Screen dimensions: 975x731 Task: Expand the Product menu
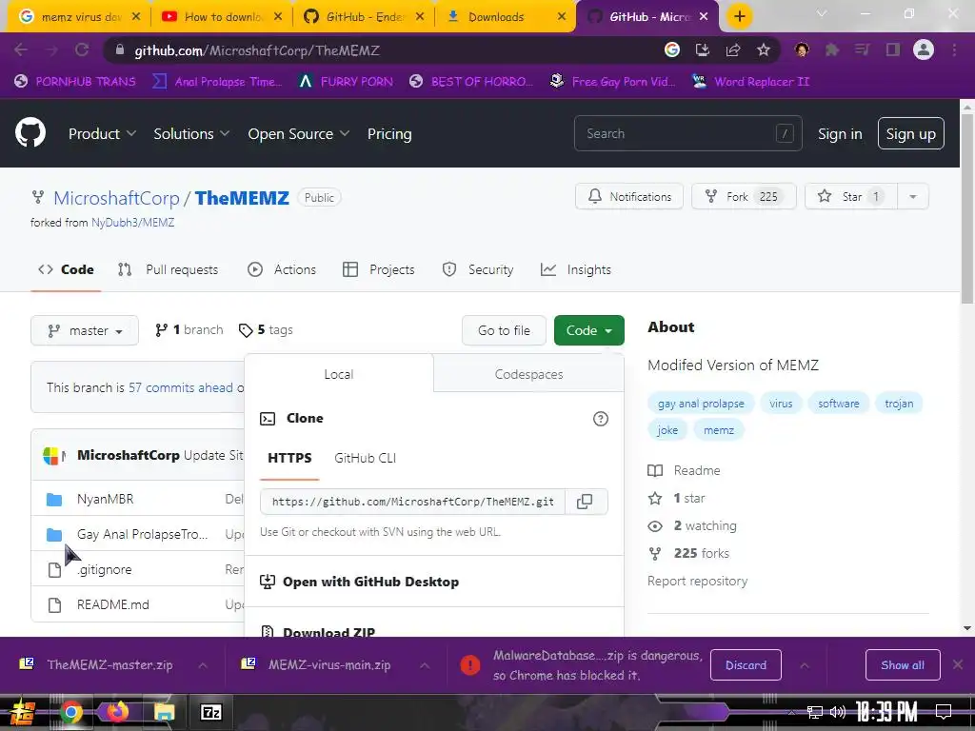pos(102,133)
